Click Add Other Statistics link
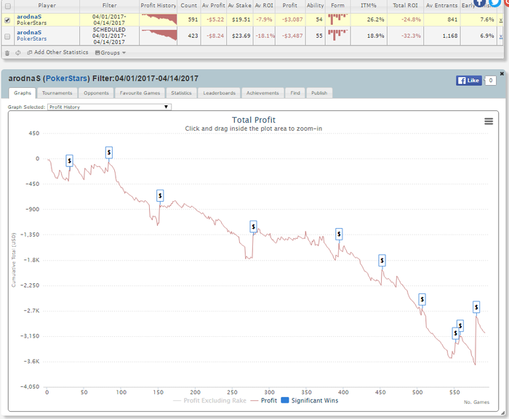Image resolution: width=509 pixels, height=419 pixels. pos(57,52)
